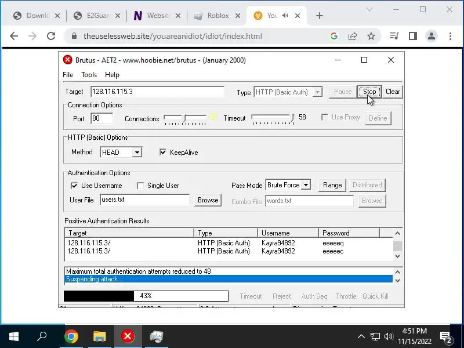Image resolution: width=464 pixels, height=348 pixels.
Task: Close the Roblox tab
Action: 238,16
